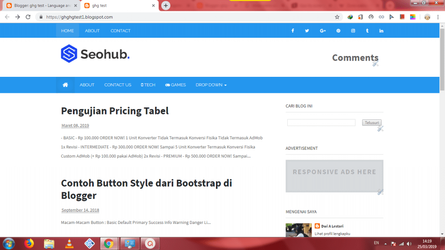Click the colorful grid extension icon
Screen dimensions: 445x250
click(x=413, y=17)
